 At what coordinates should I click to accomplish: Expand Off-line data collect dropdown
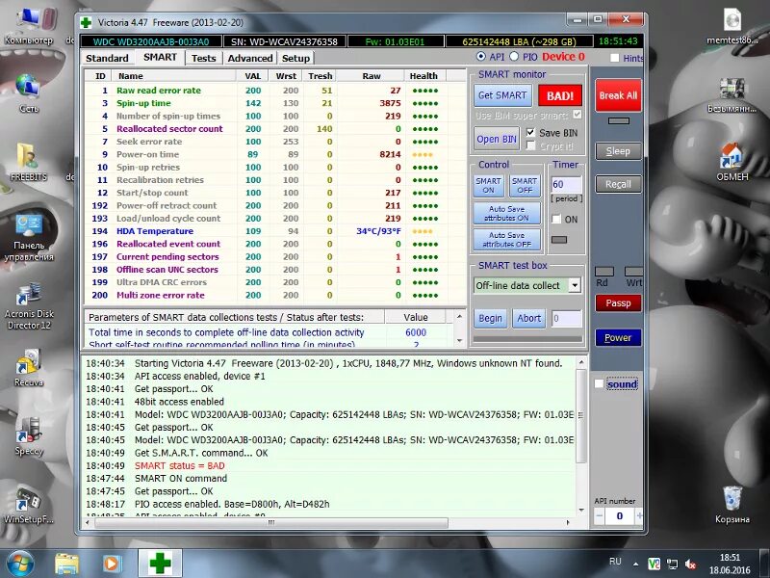point(575,285)
